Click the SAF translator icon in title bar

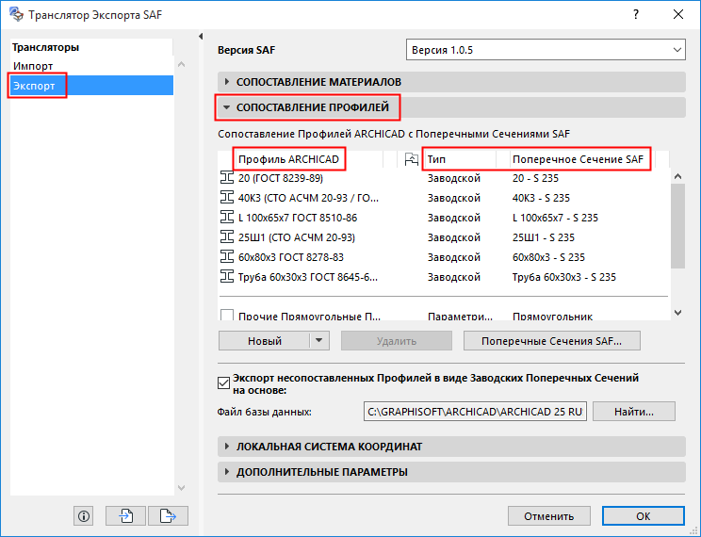[16, 14]
